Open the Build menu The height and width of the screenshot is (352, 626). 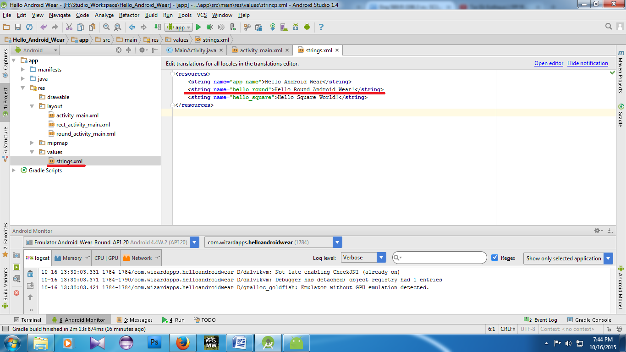tap(151, 15)
